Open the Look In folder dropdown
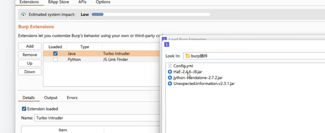325x133 pixels. click(x=254, y=56)
